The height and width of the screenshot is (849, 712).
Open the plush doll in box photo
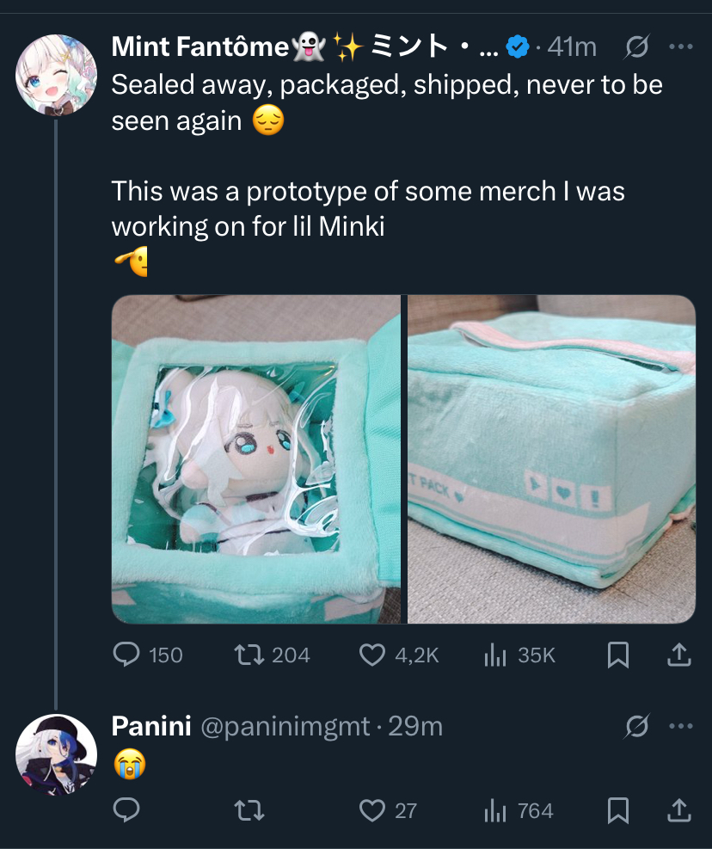[256, 459]
